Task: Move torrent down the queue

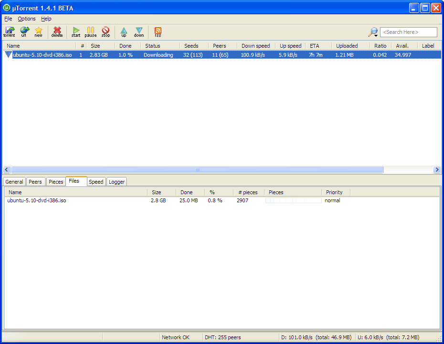Action: point(139,31)
